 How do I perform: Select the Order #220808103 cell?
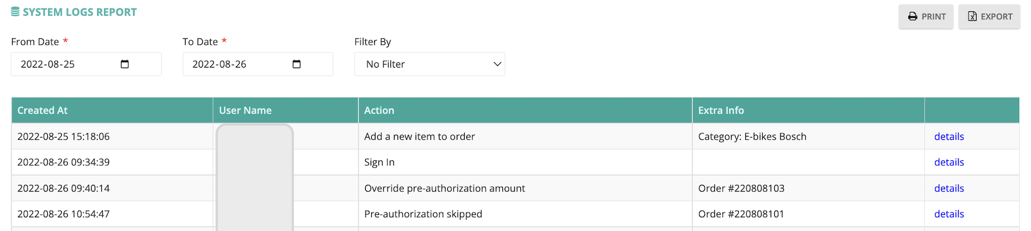tap(808, 188)
